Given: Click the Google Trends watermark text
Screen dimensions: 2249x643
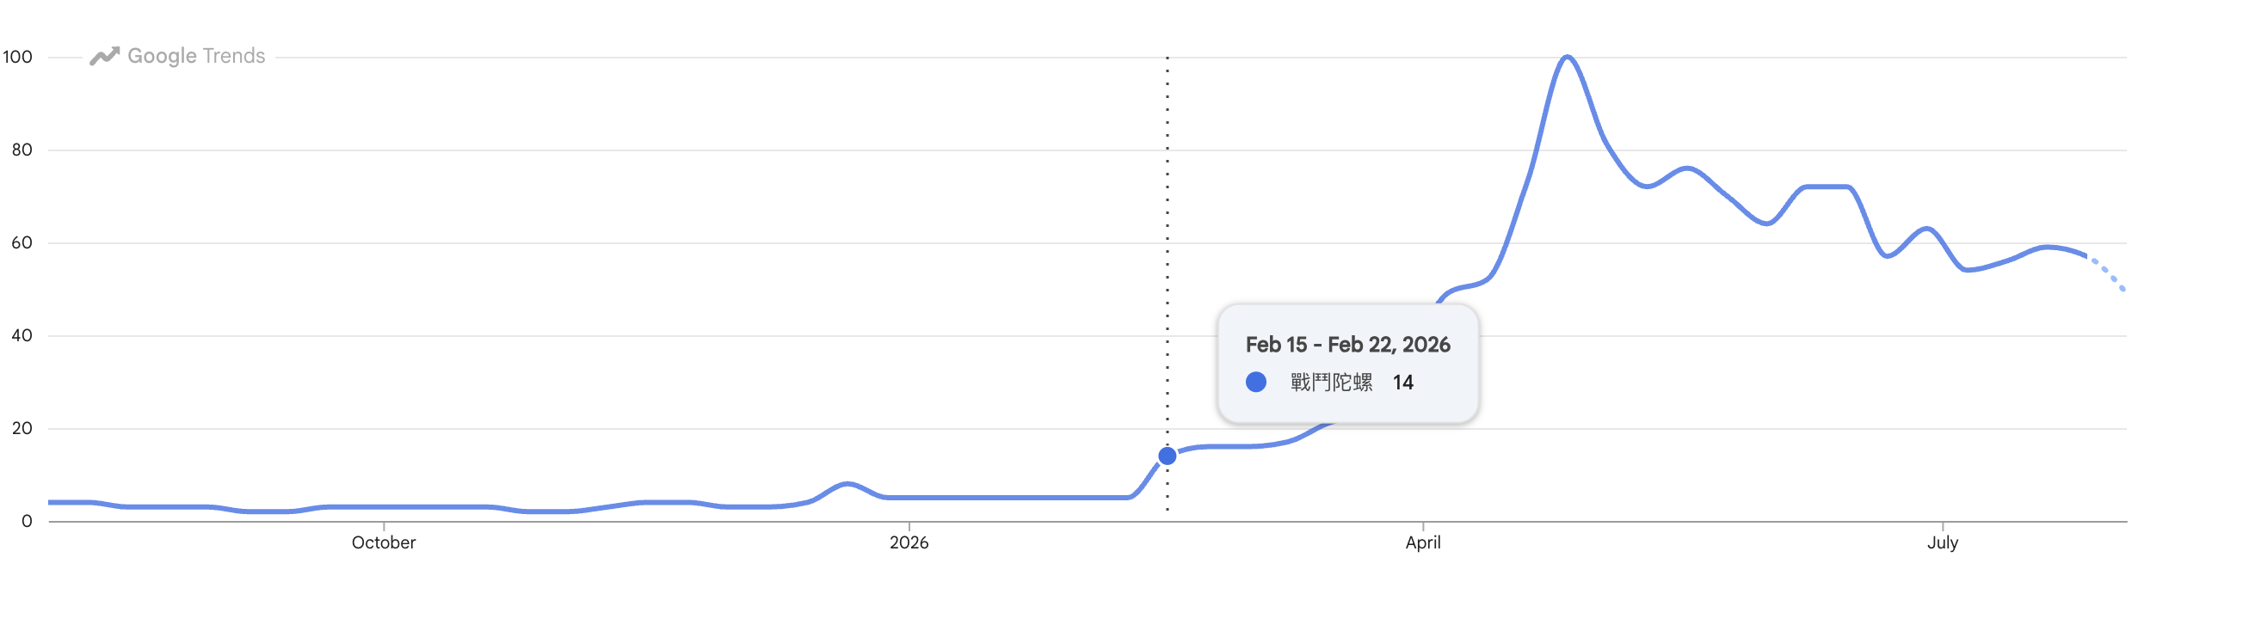Looking at the screenshot, I should tap(195, 56).
